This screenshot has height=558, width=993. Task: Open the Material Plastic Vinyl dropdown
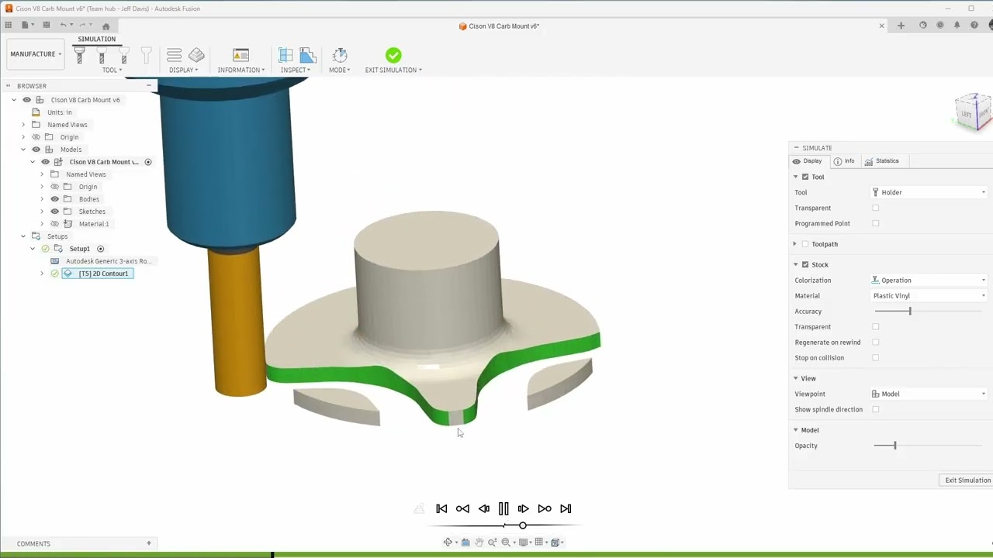click(929, 295)
